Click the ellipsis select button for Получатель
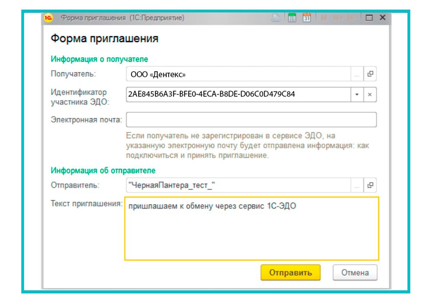This screenshot has height=302, width=432. [357, 74]
